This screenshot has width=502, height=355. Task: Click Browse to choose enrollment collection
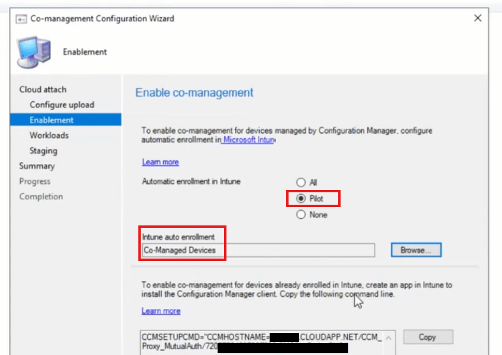pyautogui.click(x=416, y=250)
